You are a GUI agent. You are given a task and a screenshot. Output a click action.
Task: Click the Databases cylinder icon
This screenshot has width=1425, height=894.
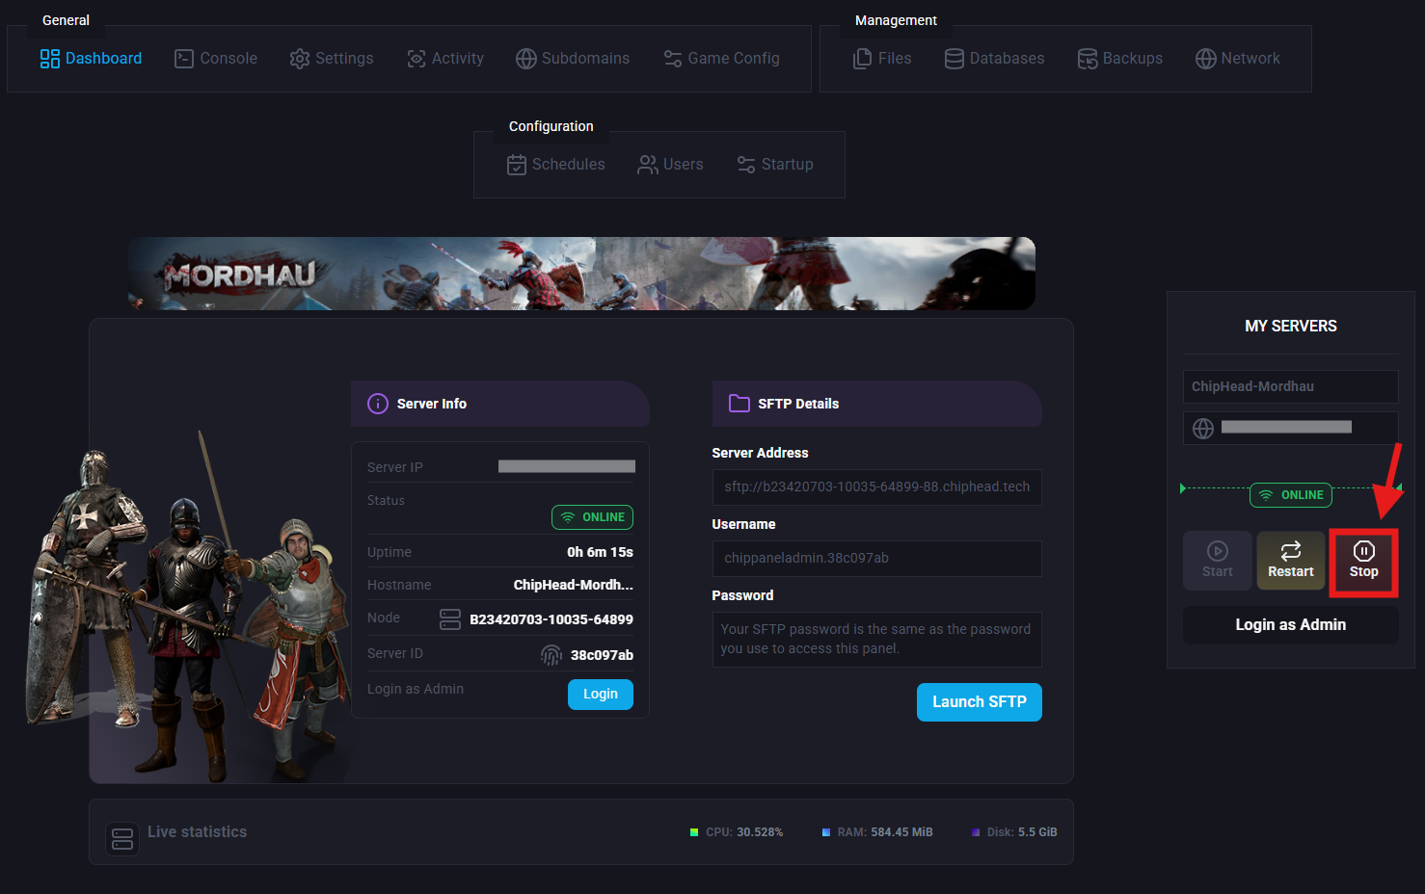point(954,59)
